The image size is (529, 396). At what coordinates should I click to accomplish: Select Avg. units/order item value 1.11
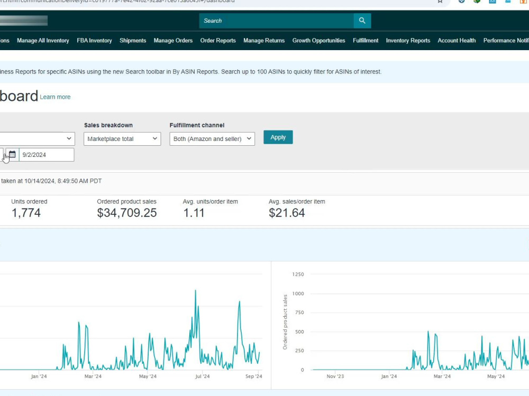[194, 213]
